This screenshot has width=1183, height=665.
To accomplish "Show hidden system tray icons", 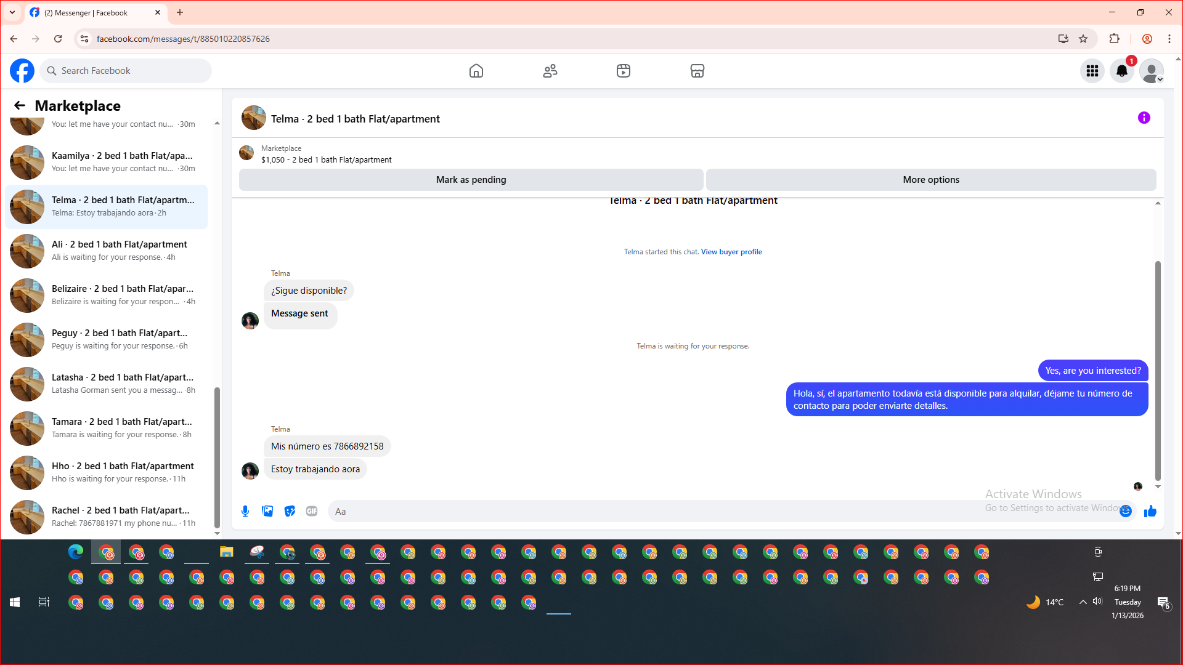I will coord(1083,602).
